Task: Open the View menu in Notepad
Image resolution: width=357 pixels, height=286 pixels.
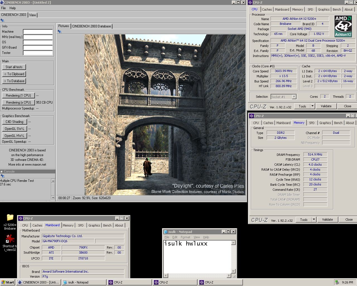Action: (197, 237)
